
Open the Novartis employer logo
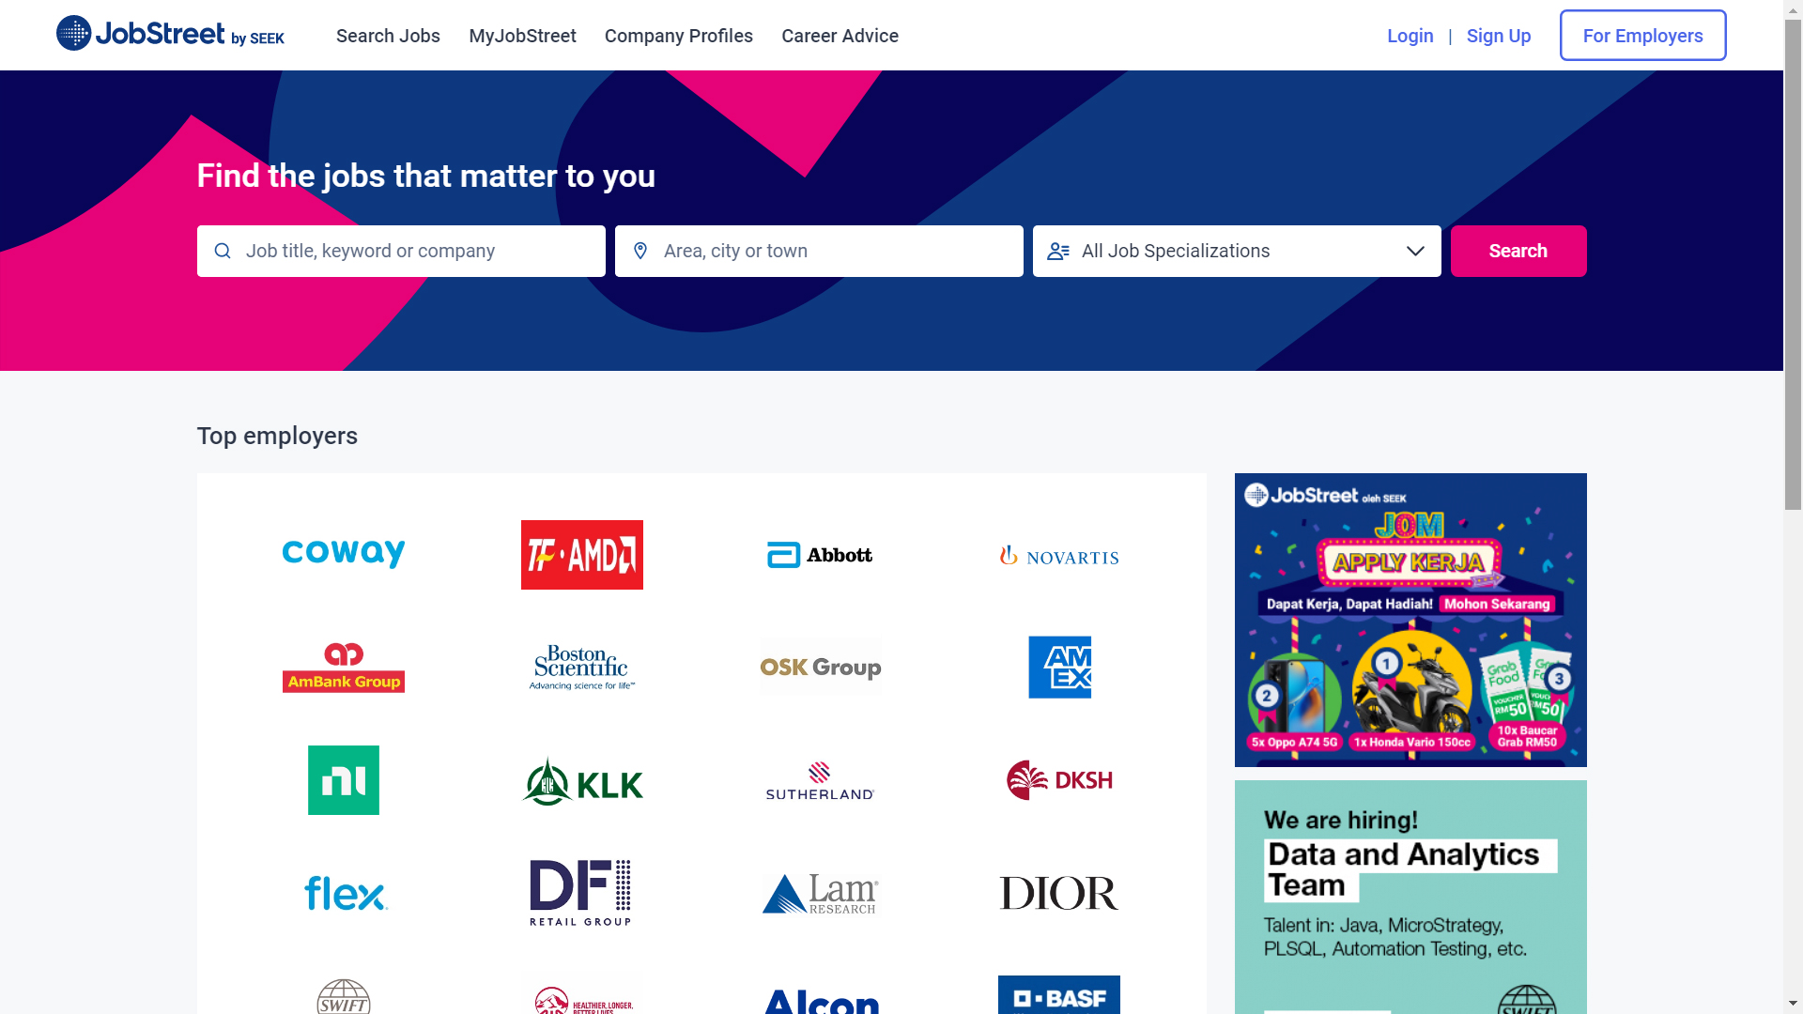(x=1059, y=556)
